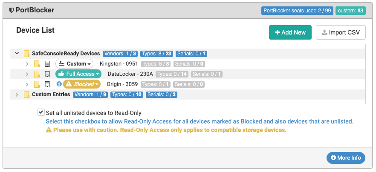The image size is (376, 172).
Task: Click PortBlocker seats used 2 / 99 badge
Action: point(298,11)
